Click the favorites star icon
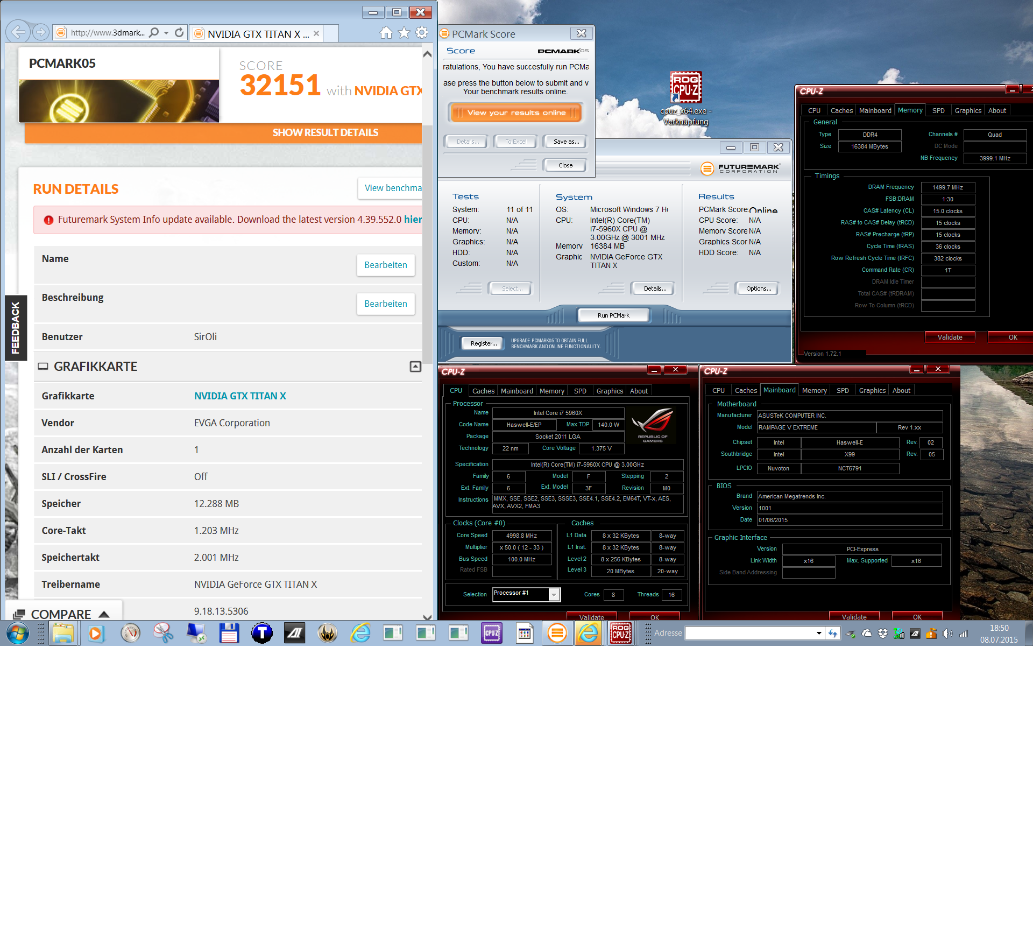 click(x=404, y=33)
